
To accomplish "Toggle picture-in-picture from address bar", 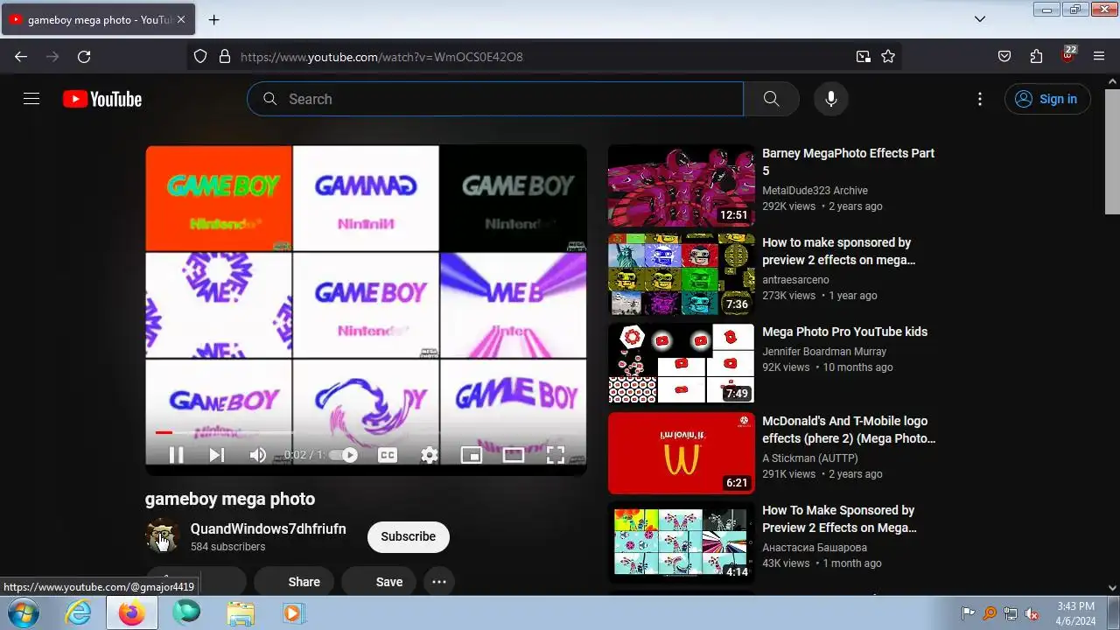I will point(864,57).
